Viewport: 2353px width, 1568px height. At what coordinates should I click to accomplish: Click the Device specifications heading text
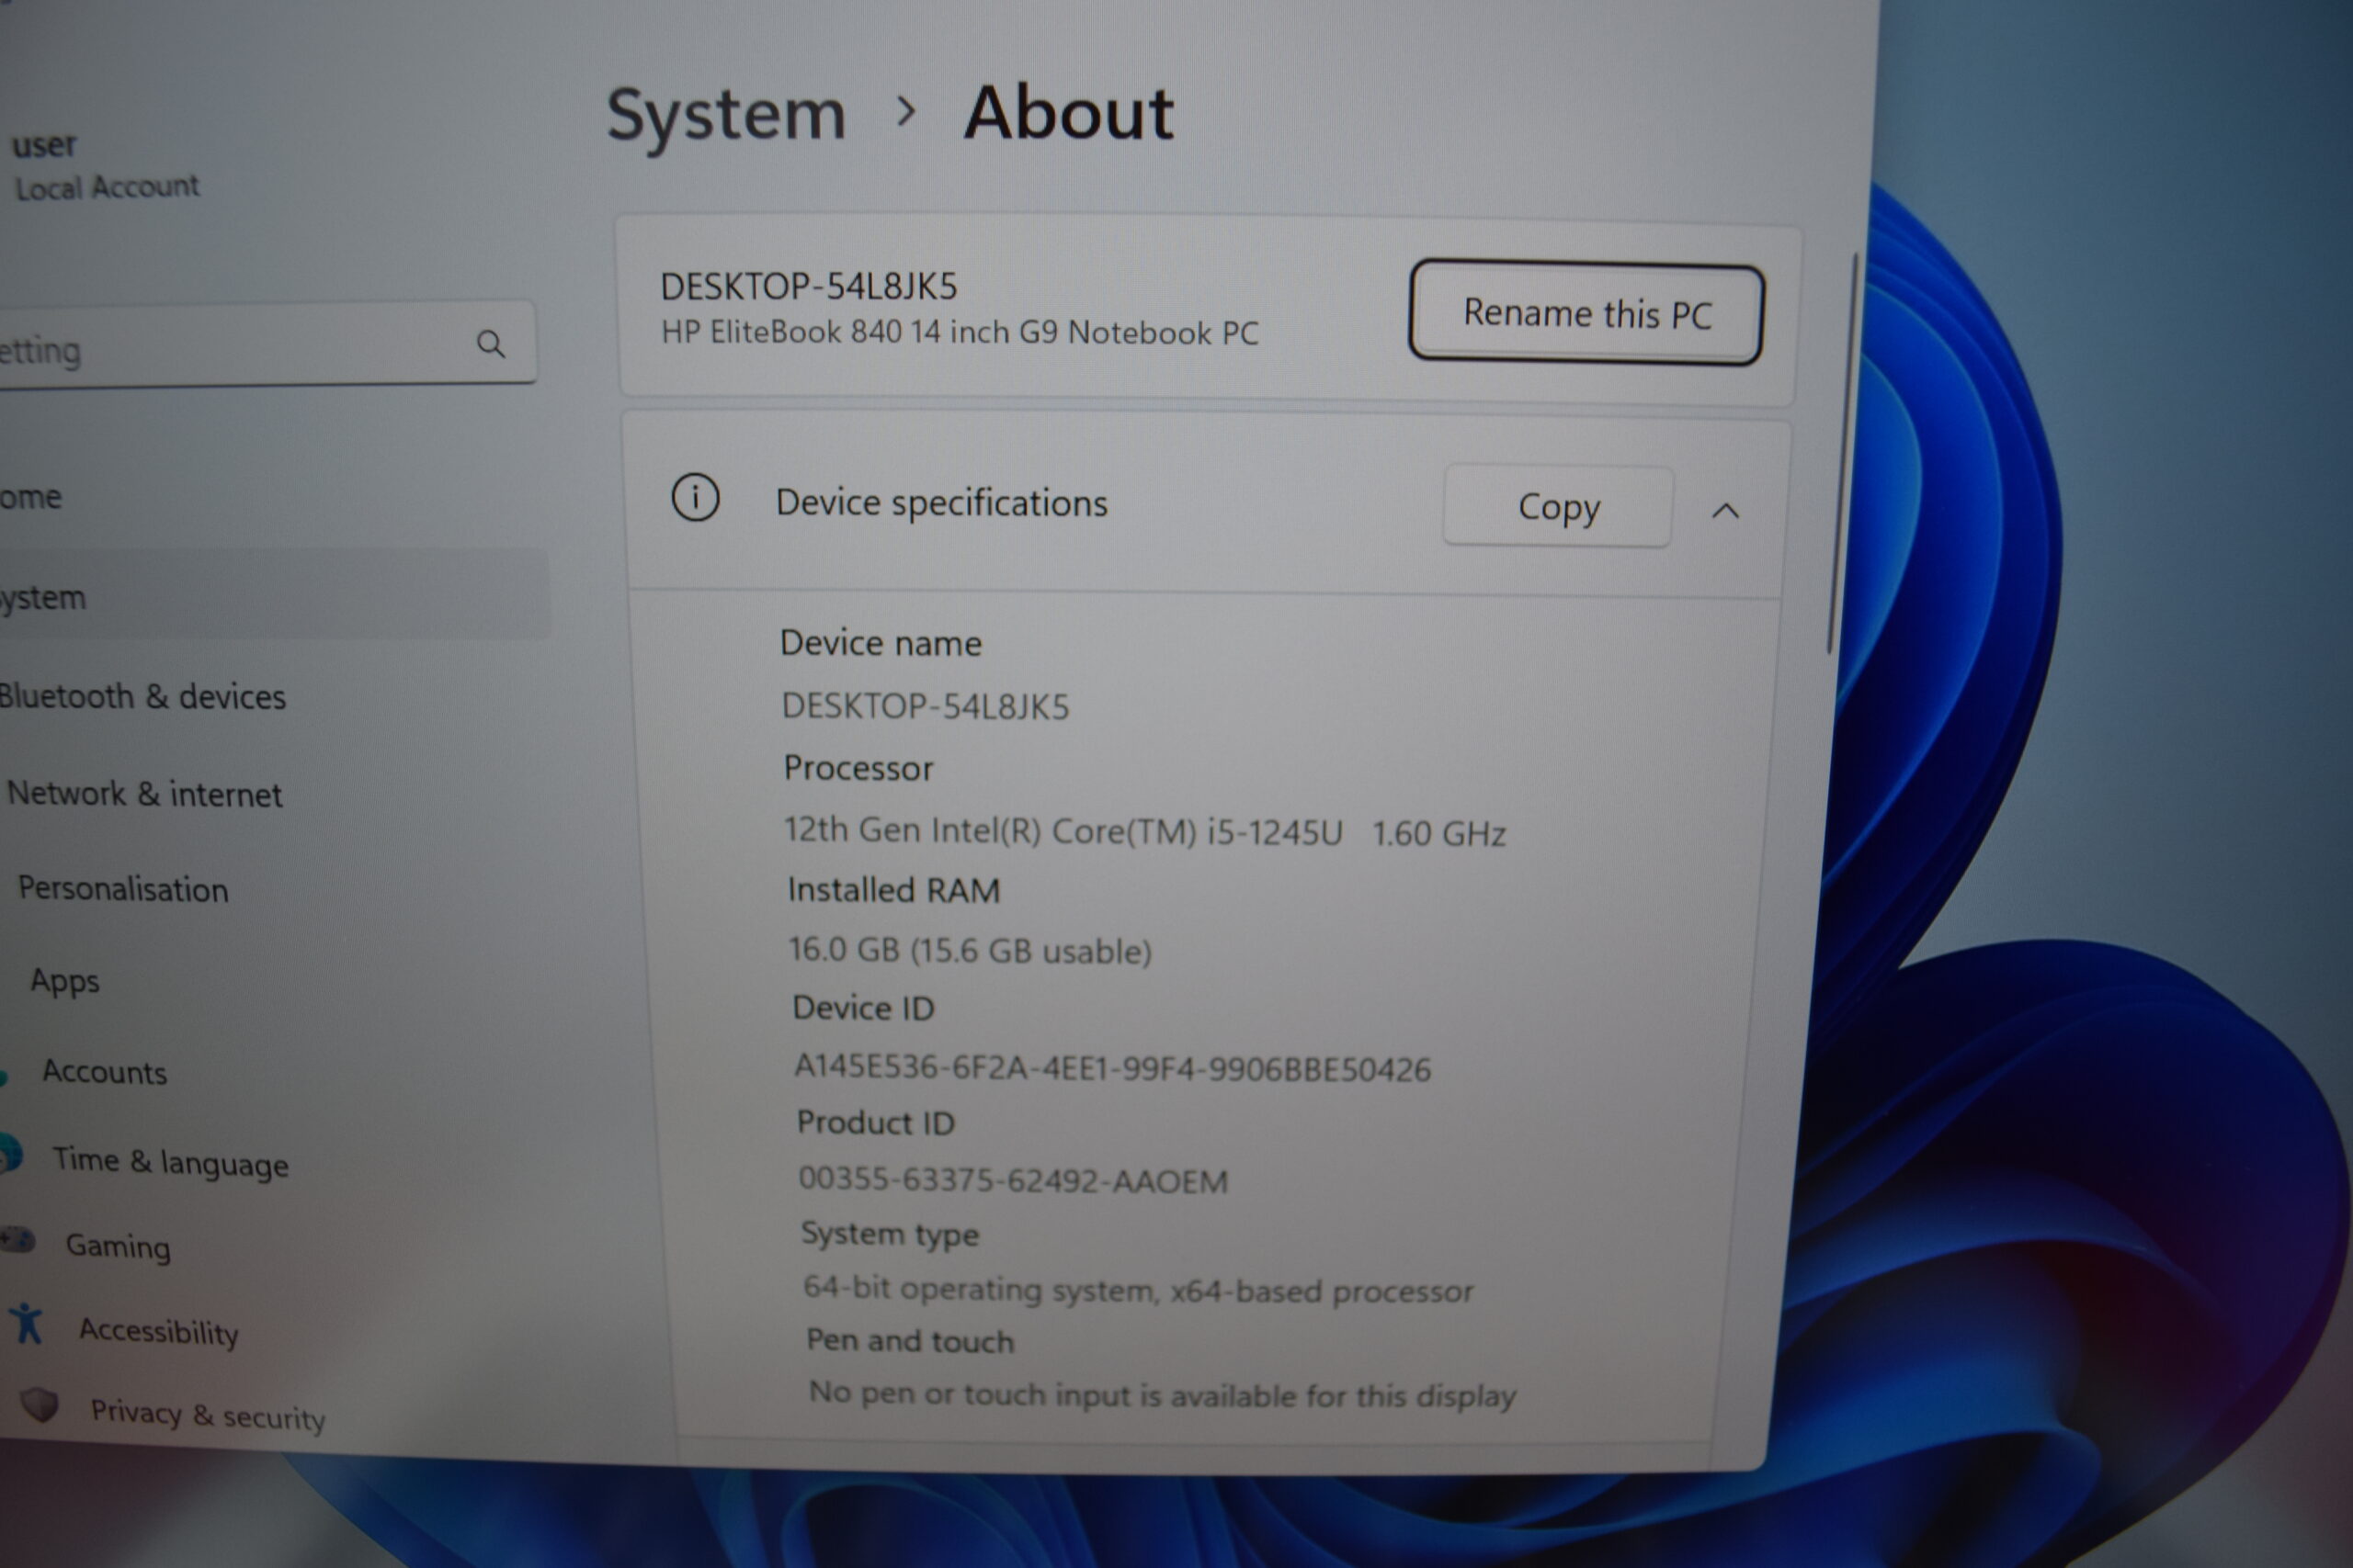[x=941, y=503]
